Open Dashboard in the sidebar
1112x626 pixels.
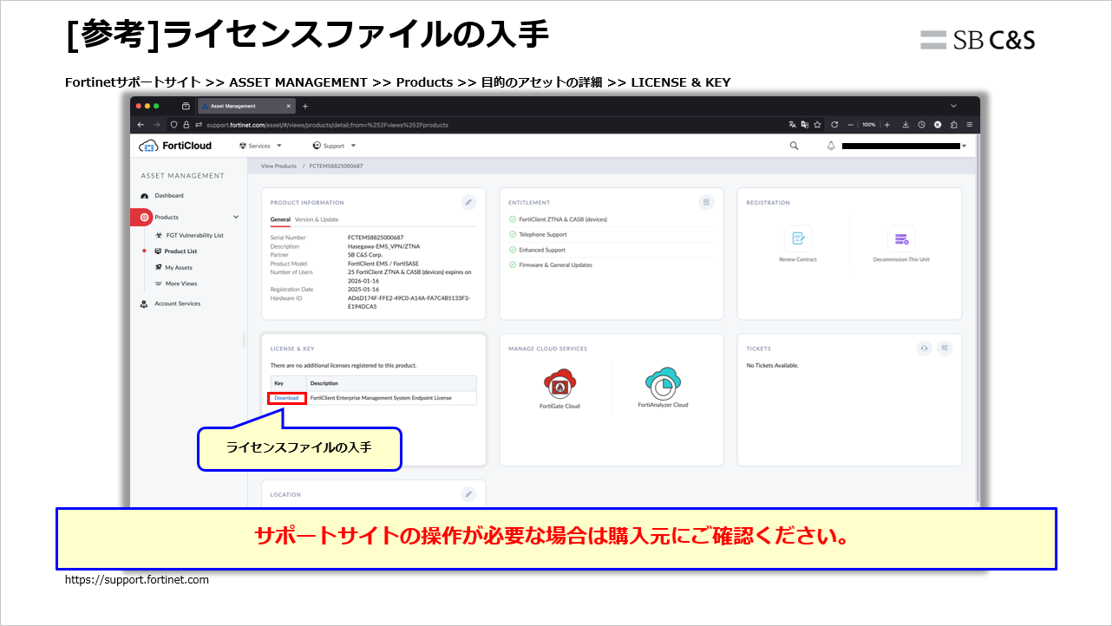(x=162, y=195)
